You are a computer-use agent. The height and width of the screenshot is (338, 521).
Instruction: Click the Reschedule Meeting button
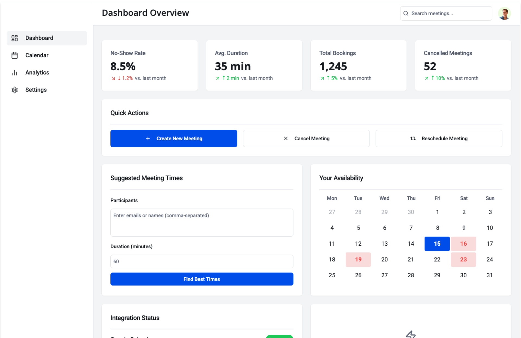coord(439,139)
